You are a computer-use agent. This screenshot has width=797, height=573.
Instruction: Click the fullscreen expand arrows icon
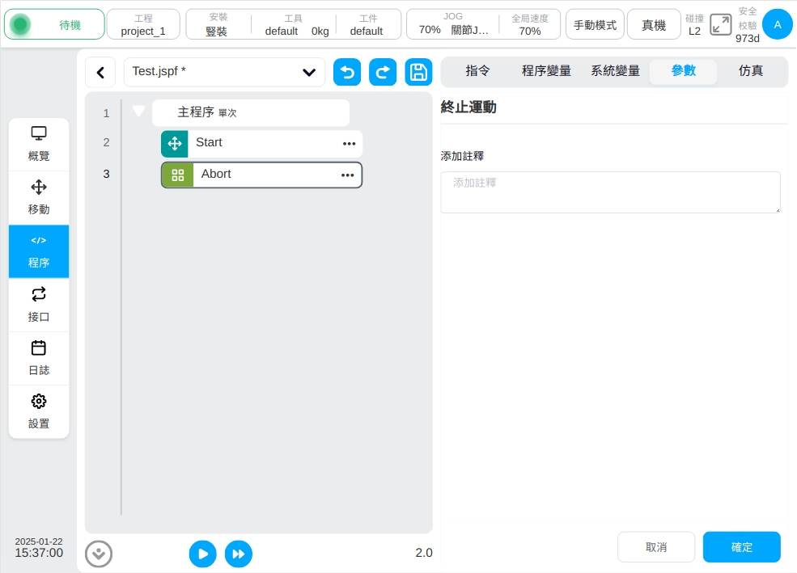click(721, 24)
